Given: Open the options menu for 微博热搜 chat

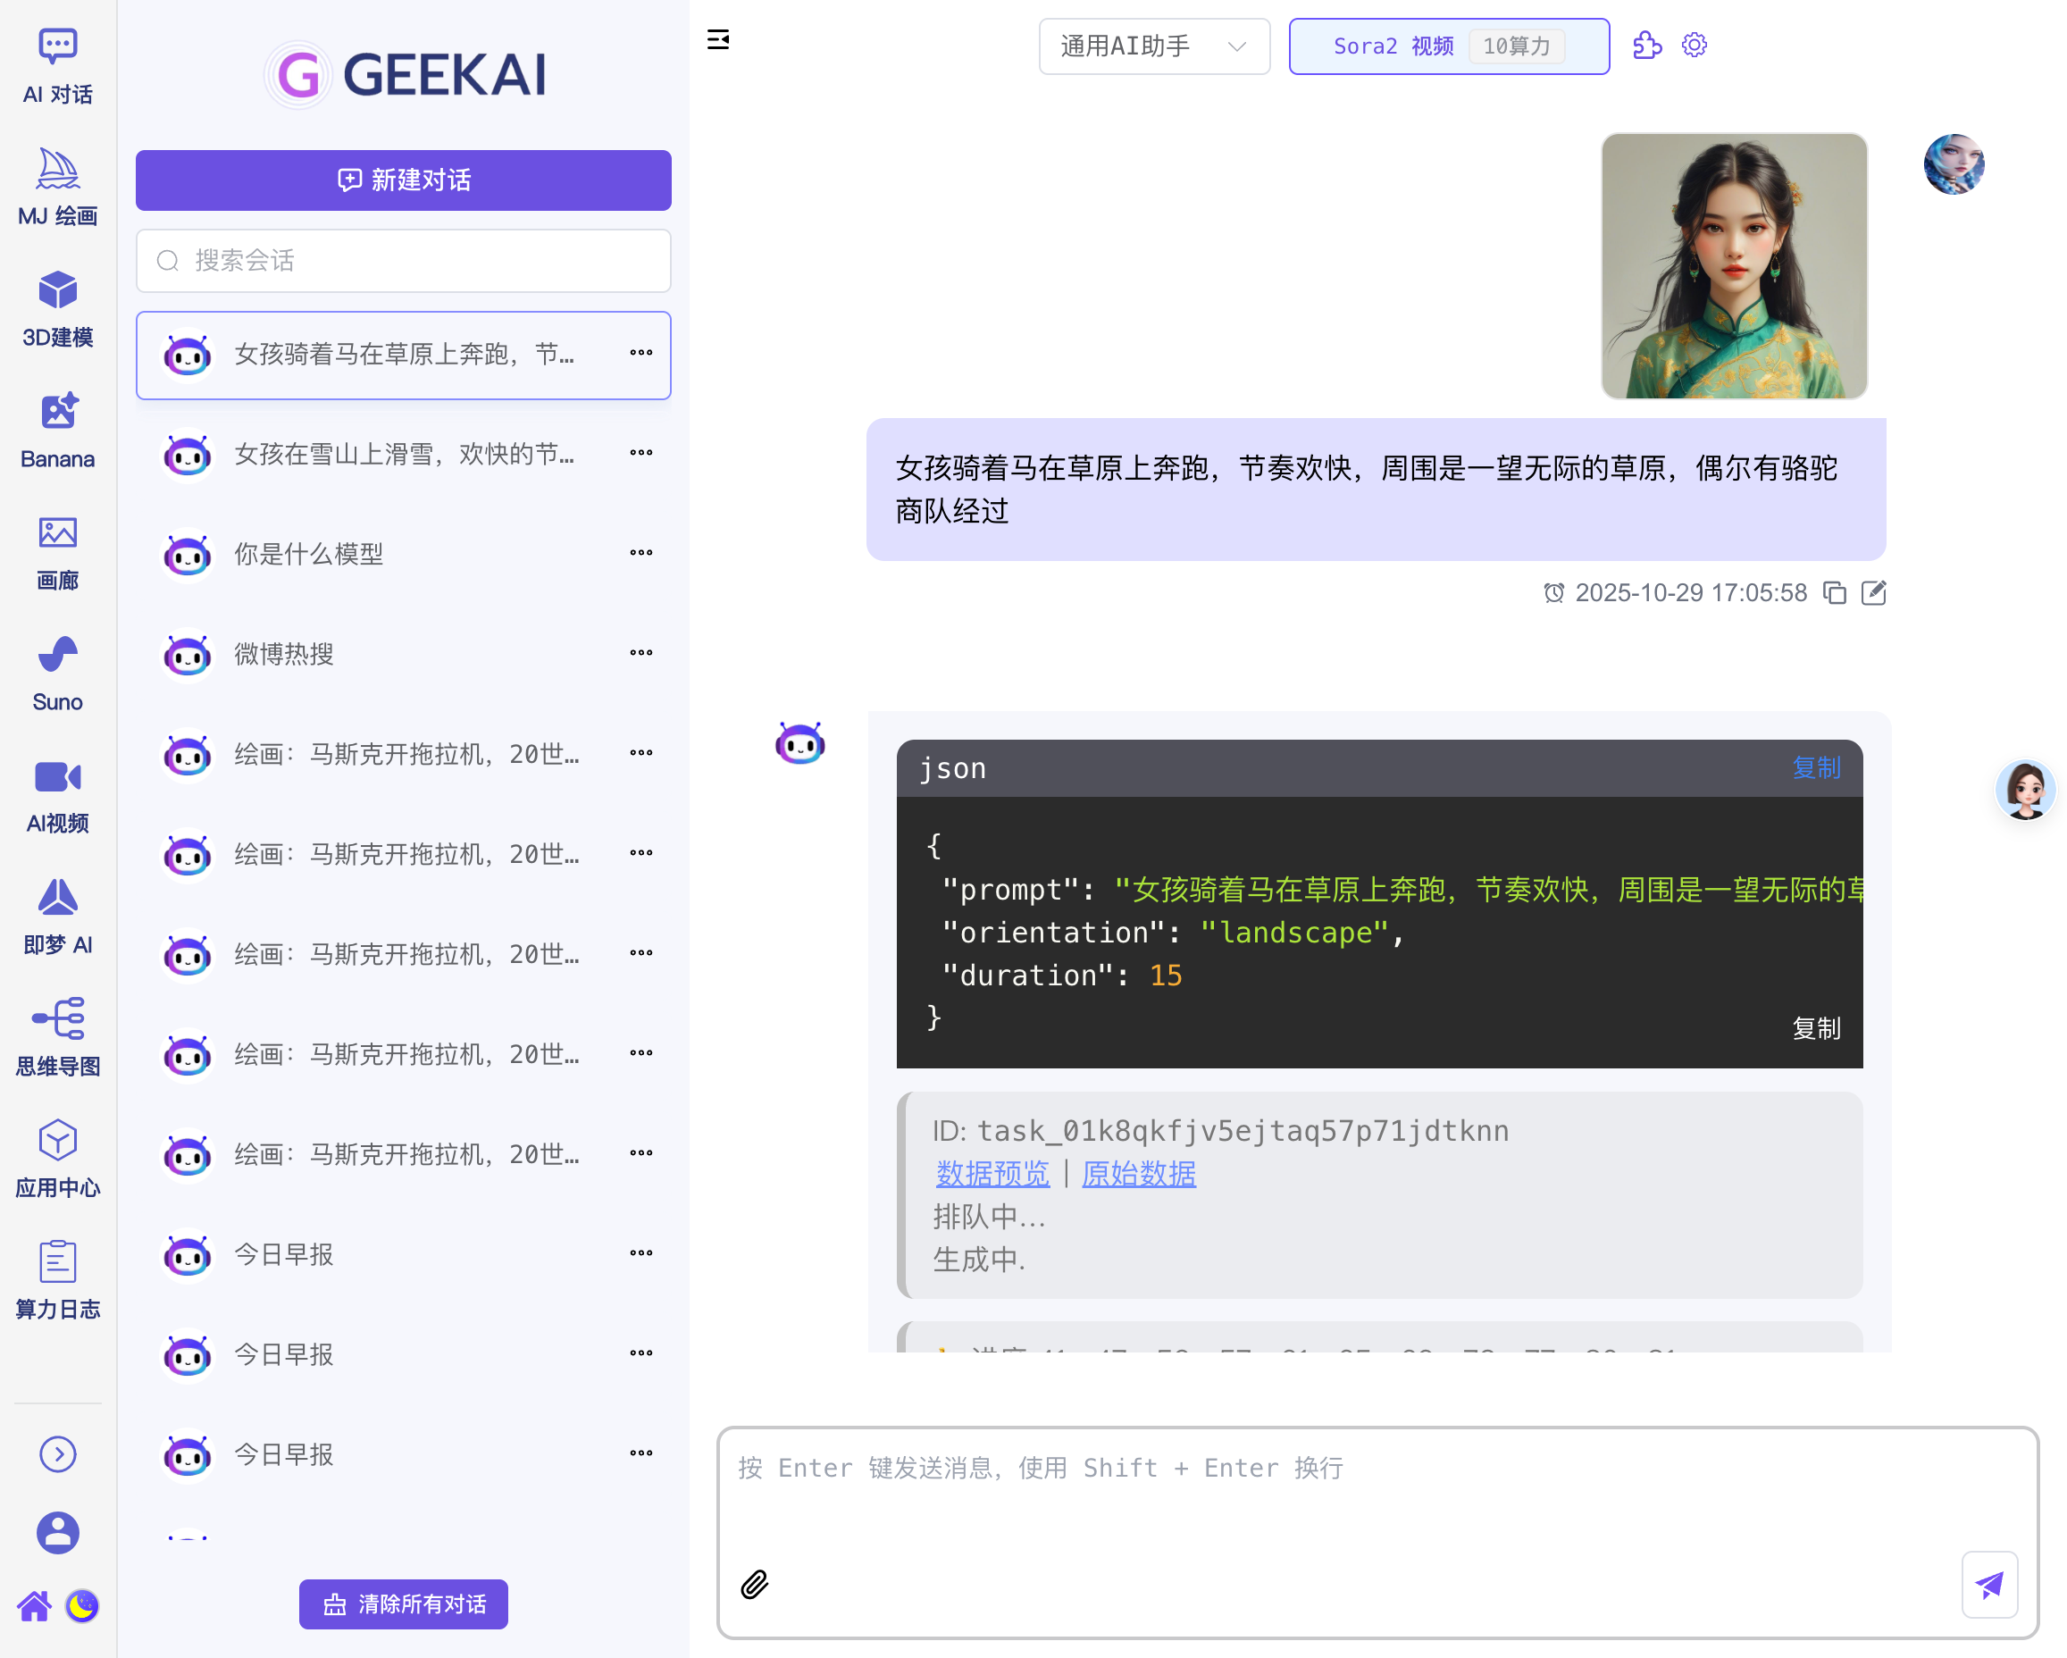Looking at the screenshot, I should tap(640, 653).
